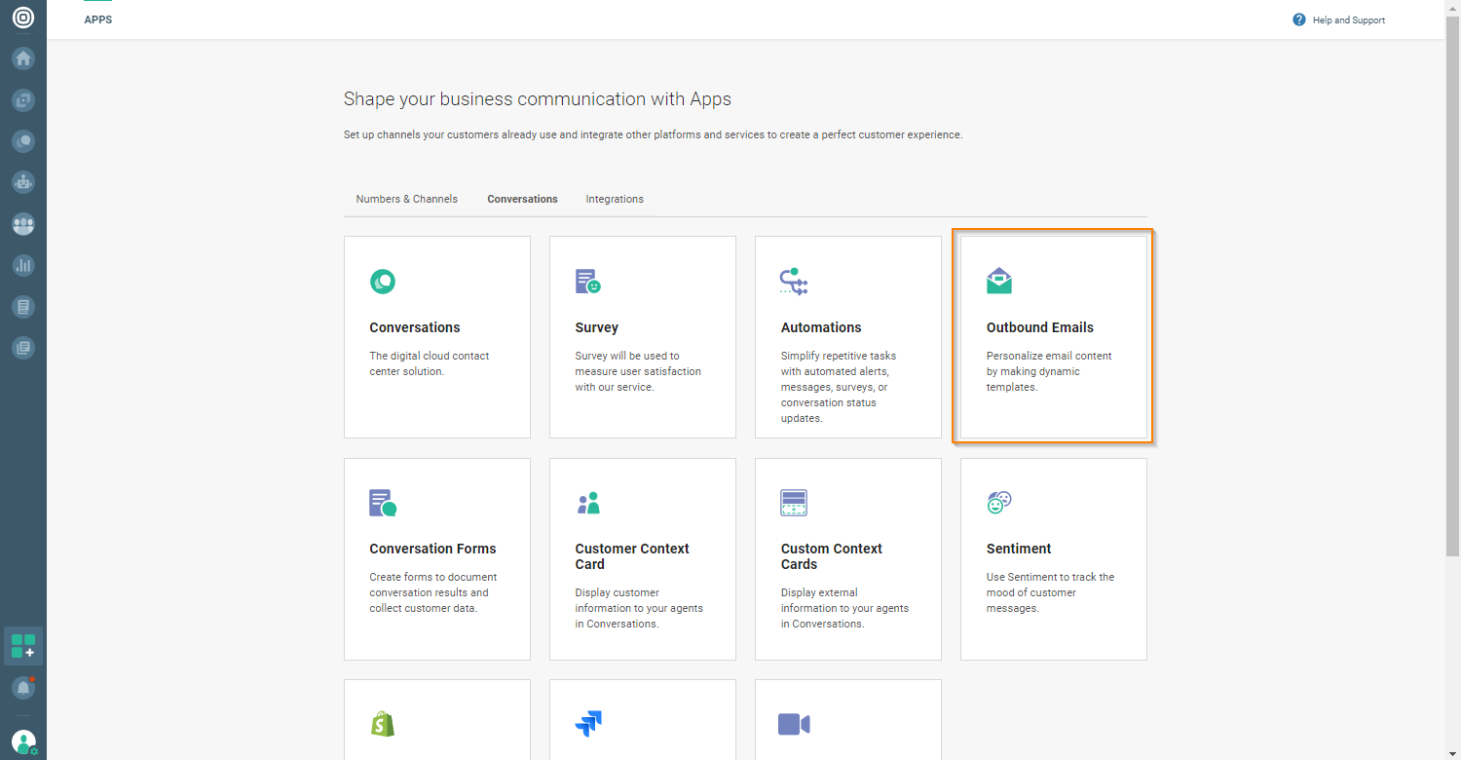Open the Automations app card
Viewport: 1461px width, 760px height.
point(847,336)
